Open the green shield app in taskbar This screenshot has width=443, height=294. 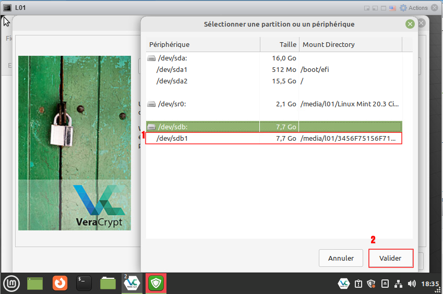point(155,283)
